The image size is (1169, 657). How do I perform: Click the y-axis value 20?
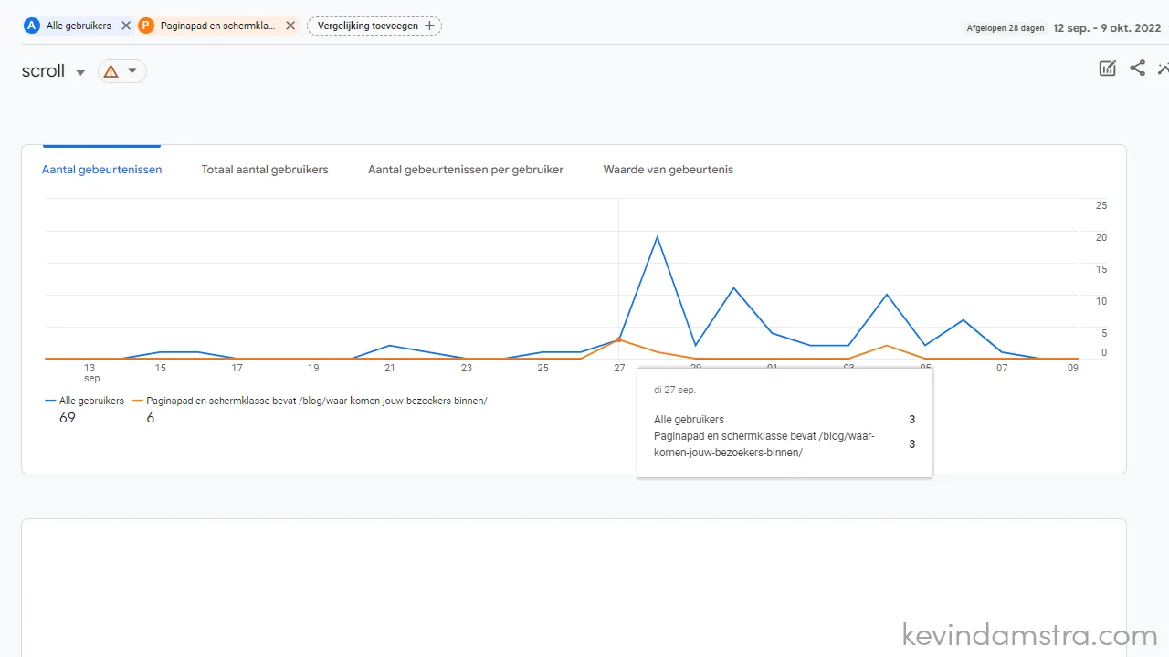(x=1101, y=237)
